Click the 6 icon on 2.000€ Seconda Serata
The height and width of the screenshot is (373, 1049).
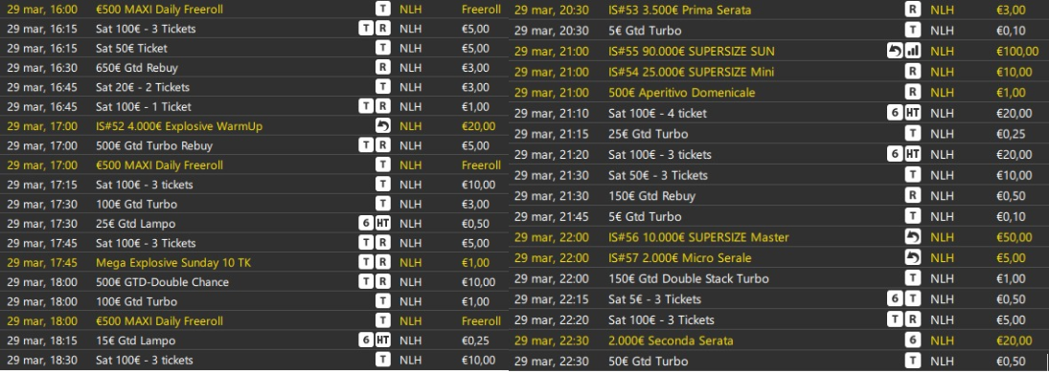click(913, 340)
